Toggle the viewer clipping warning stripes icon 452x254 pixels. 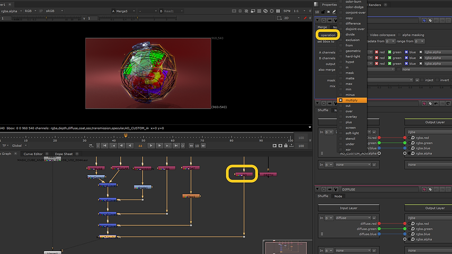click(246, 11)
